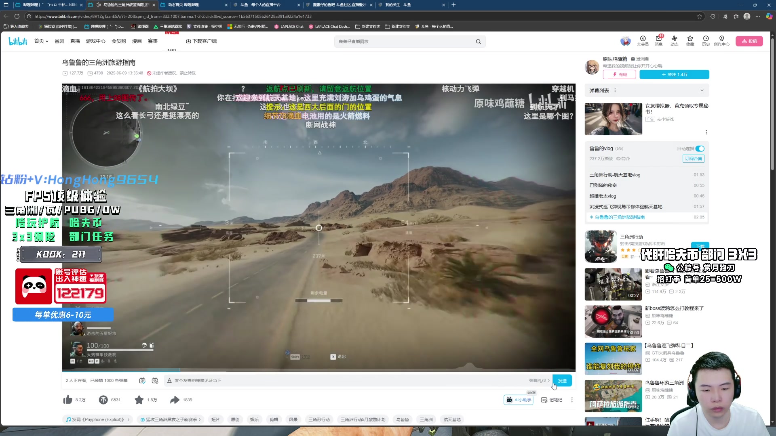Play 沉浸式巡飞弹视角带你体验航天基地 playlist item
Image resolution: width=776 pixels, height=436 pixels.
point(647,207)
